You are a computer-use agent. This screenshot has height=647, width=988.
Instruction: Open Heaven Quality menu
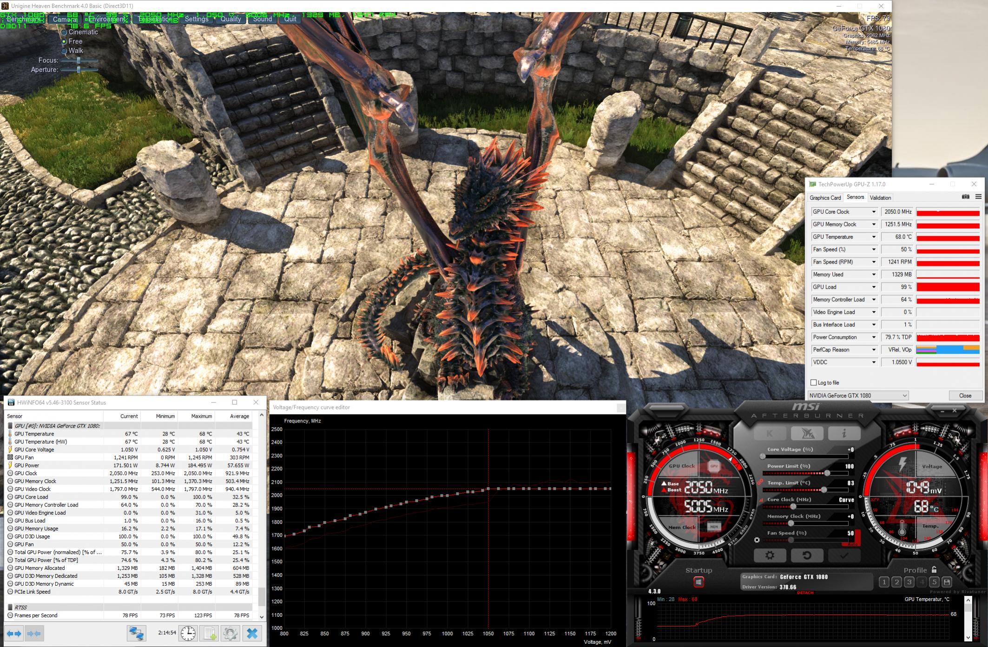(231, 19)
